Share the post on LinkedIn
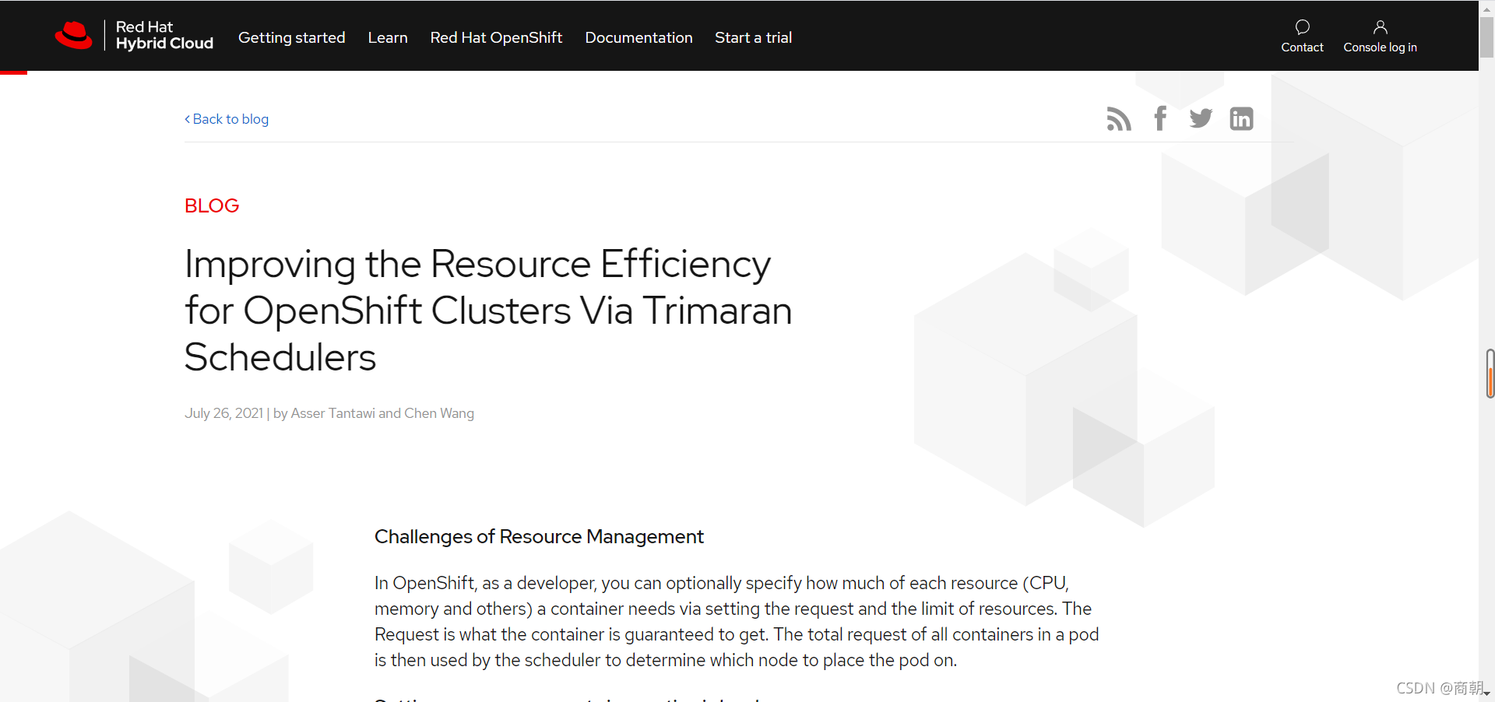The width and height of the screenshot is (1495, 702). [1241, 118]
